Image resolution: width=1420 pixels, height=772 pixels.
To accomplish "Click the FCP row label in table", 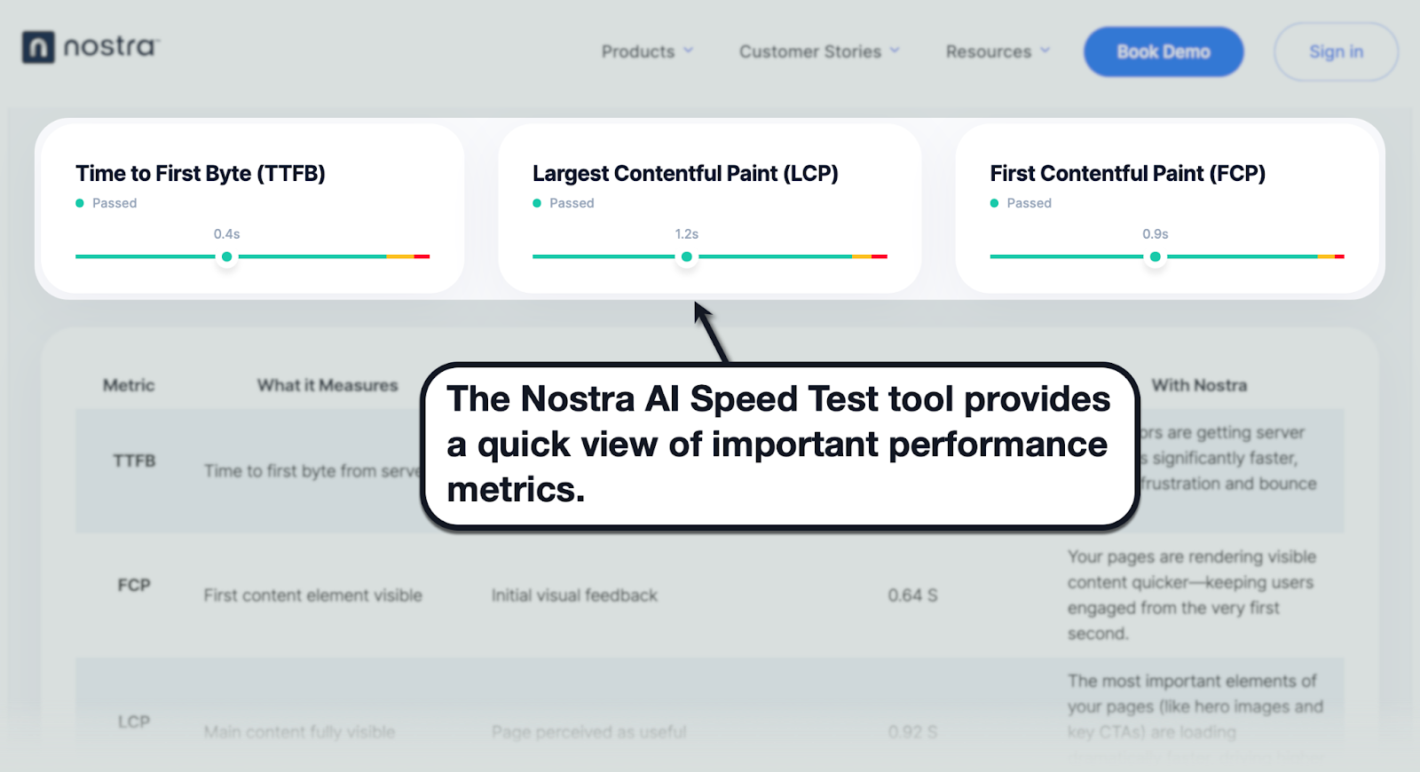I will [134, 585].
